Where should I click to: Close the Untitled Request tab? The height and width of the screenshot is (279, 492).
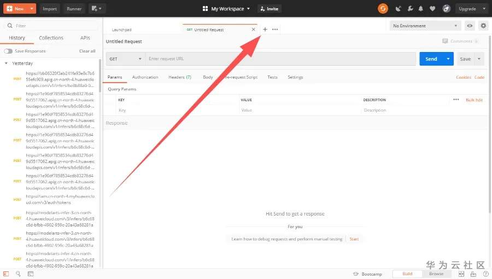(253, 29)
